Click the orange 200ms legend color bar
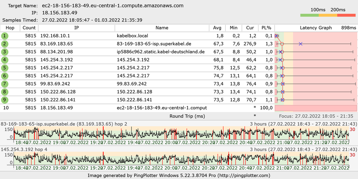358x179 pixels. tap(328, 15)
